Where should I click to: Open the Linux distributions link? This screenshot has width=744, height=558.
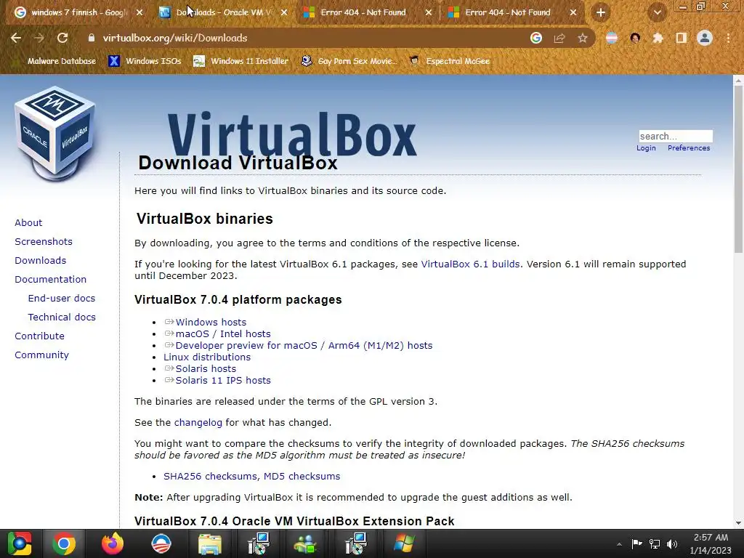tap(207, 357)
